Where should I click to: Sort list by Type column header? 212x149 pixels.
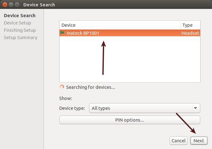coord(190,25)
